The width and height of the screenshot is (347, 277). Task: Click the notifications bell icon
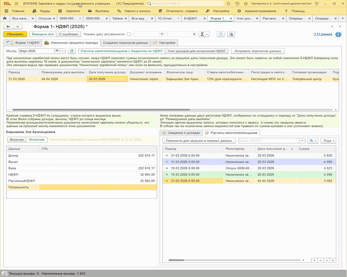pos(228,4)
